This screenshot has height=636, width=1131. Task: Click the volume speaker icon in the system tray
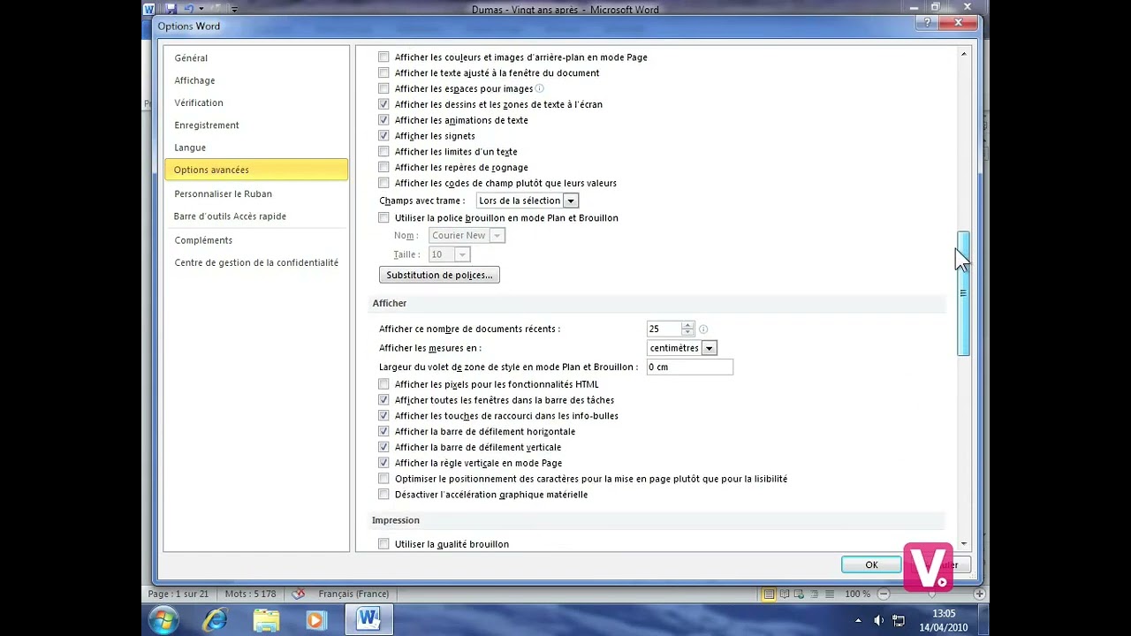point(879,620)
